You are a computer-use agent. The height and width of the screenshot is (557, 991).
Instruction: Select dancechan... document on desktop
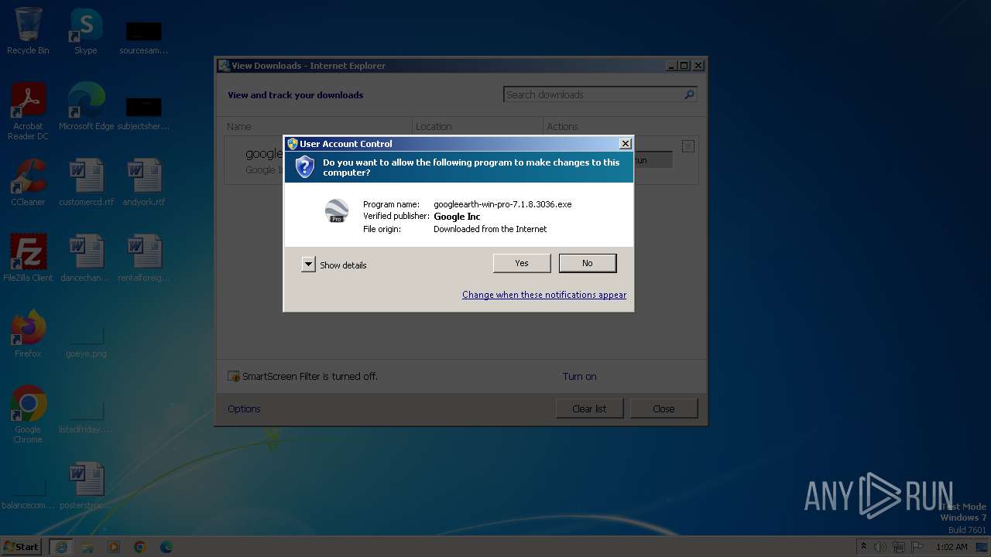(x=86, y=258)
